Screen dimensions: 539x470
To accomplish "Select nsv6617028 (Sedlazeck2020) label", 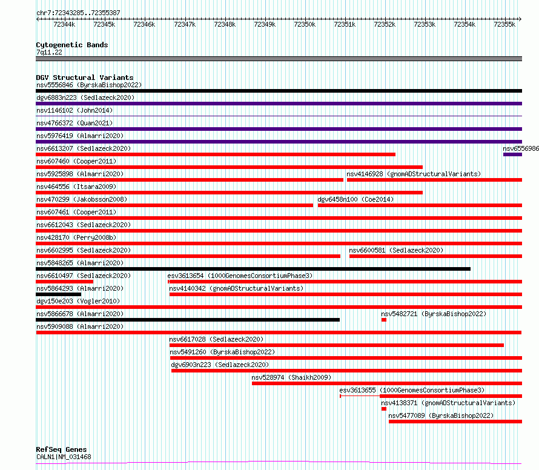I will (216, 339).
